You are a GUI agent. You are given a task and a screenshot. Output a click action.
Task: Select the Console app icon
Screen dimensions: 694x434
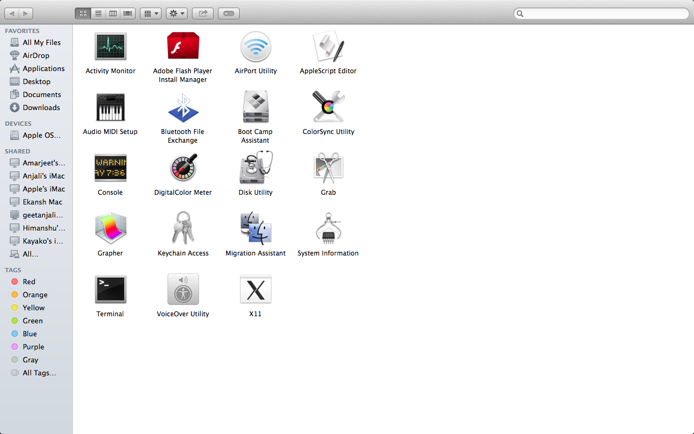click(x=111, y=168)
